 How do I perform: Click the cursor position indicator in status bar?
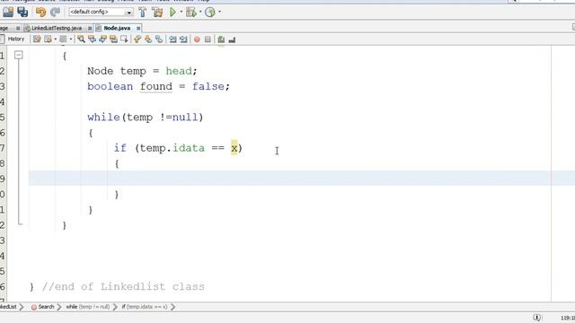point(568,318)
